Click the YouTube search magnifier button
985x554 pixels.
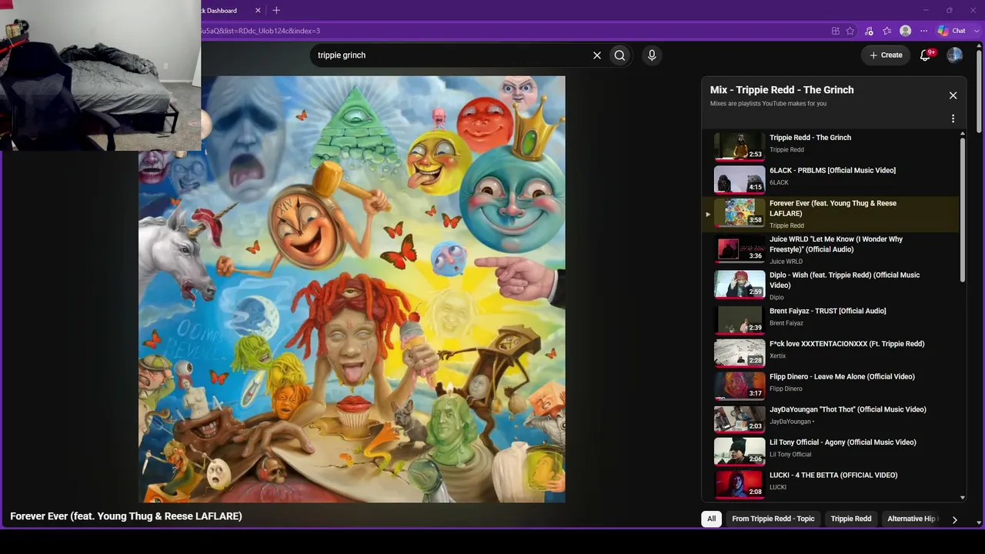pyautogui.click(x=619, y=55)
